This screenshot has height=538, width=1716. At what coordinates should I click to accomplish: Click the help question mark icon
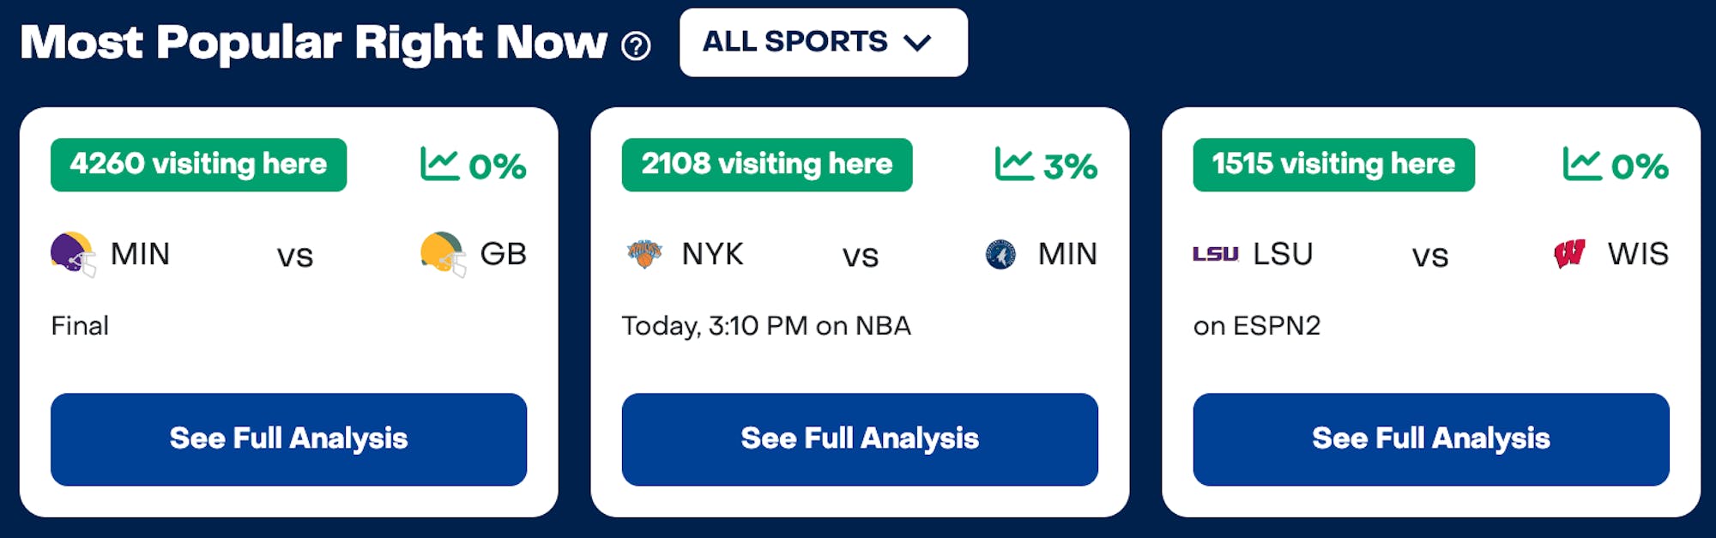(x=636, y=45)
